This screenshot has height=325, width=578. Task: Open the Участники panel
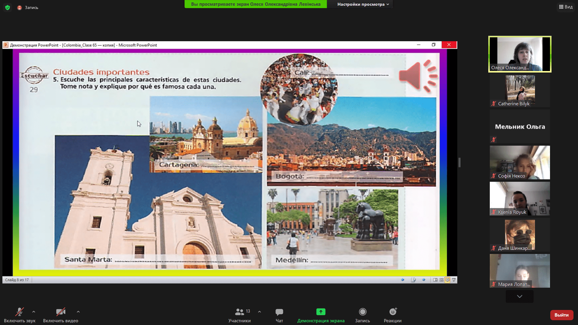(239, 315)
